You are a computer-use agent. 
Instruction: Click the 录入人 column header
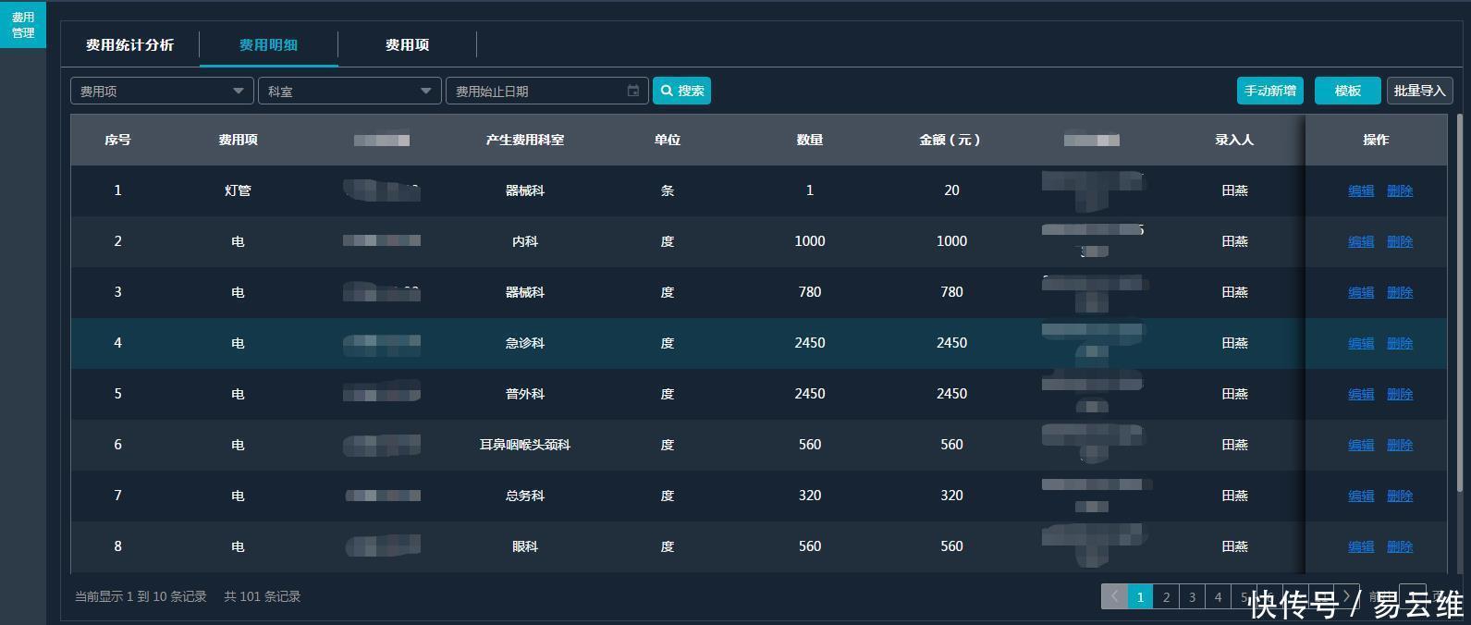[x=1234, y=140]
